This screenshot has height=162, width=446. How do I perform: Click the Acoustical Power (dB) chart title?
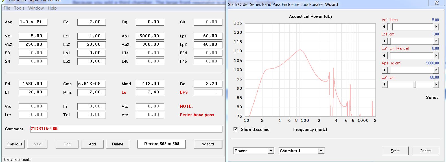coord(310,16)
